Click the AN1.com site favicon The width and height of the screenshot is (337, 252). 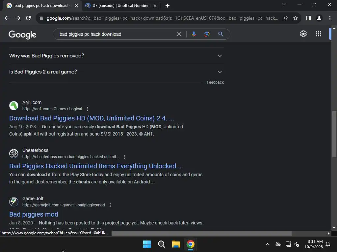click(x=14, y=106)
